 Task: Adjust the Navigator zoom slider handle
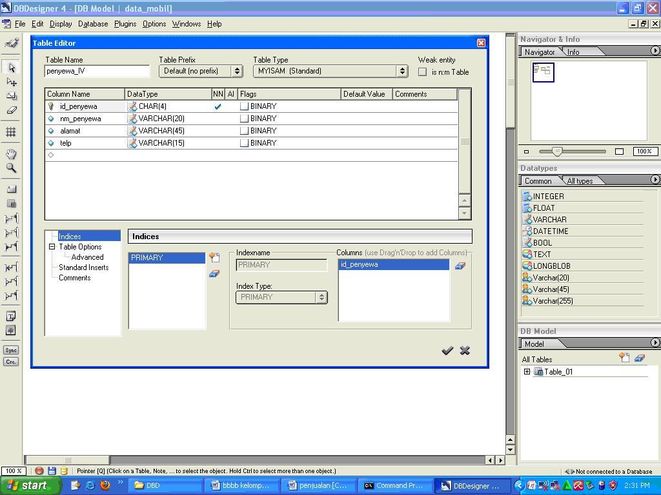[x=557, y=151]
